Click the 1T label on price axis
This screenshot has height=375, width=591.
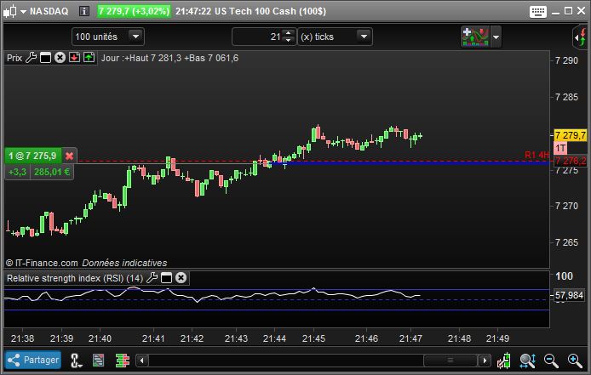pyautogui.click(x=560, y=148)
